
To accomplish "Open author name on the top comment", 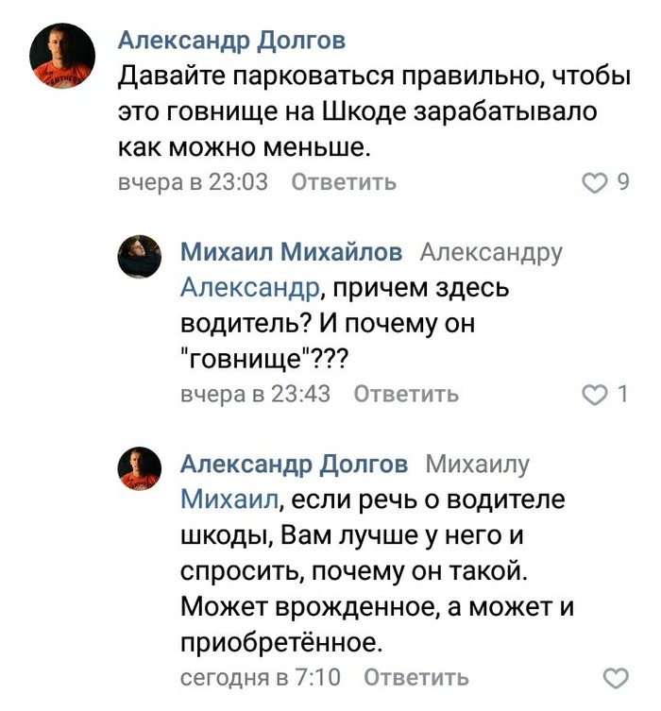I will tap(231, 40).
